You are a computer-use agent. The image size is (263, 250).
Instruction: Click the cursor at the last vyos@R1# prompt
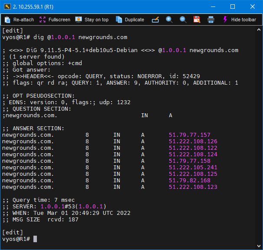pos(35,239)
